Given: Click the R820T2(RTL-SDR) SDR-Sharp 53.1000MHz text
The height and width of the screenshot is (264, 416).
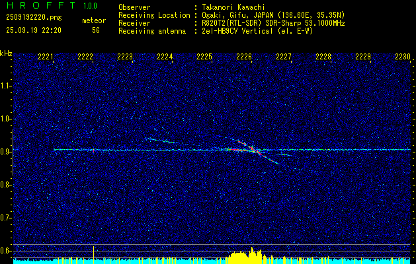Looking at the screenshot, I should 273,23.
